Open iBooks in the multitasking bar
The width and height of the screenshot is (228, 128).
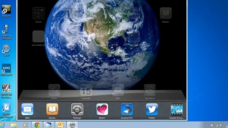52,110
